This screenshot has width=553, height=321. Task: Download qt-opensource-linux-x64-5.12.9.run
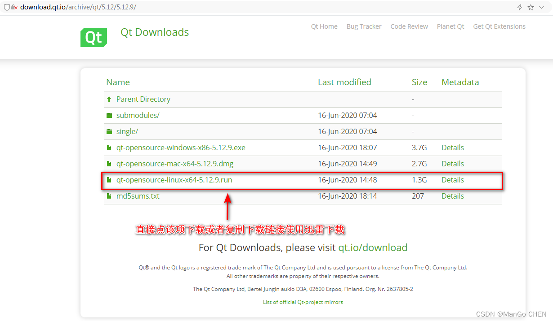174,180
